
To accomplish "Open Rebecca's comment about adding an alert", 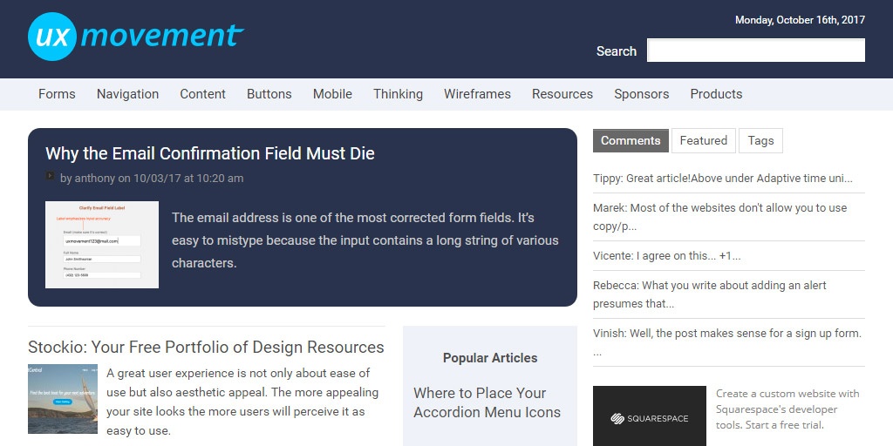I will [x=709, y=294].
